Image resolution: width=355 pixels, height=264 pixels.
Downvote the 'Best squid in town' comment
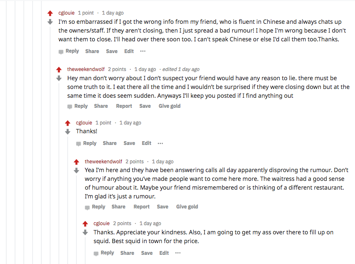click(85, 232)
